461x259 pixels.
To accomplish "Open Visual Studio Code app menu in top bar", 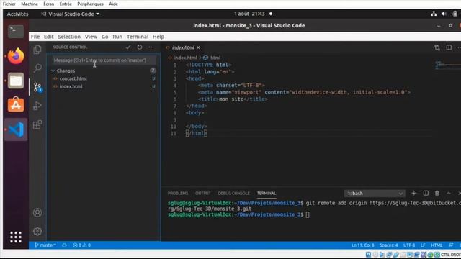I will [71, 14].
